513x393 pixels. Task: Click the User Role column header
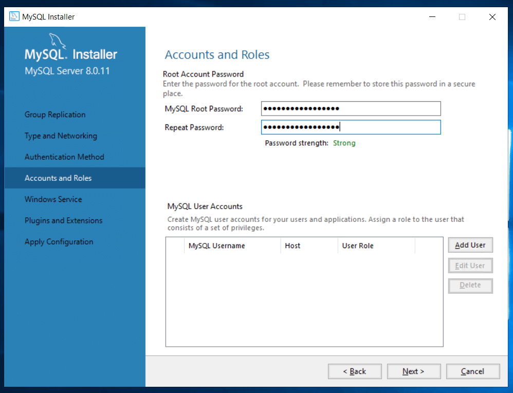coord(358,246)
